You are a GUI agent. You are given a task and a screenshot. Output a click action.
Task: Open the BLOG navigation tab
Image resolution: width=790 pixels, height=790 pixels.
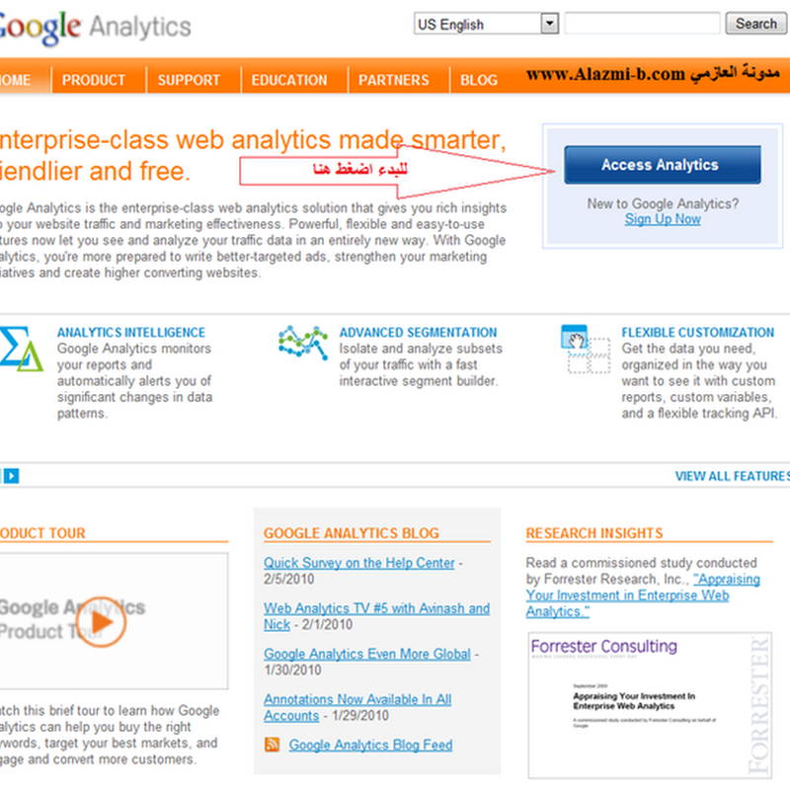[x=479, y=80]
